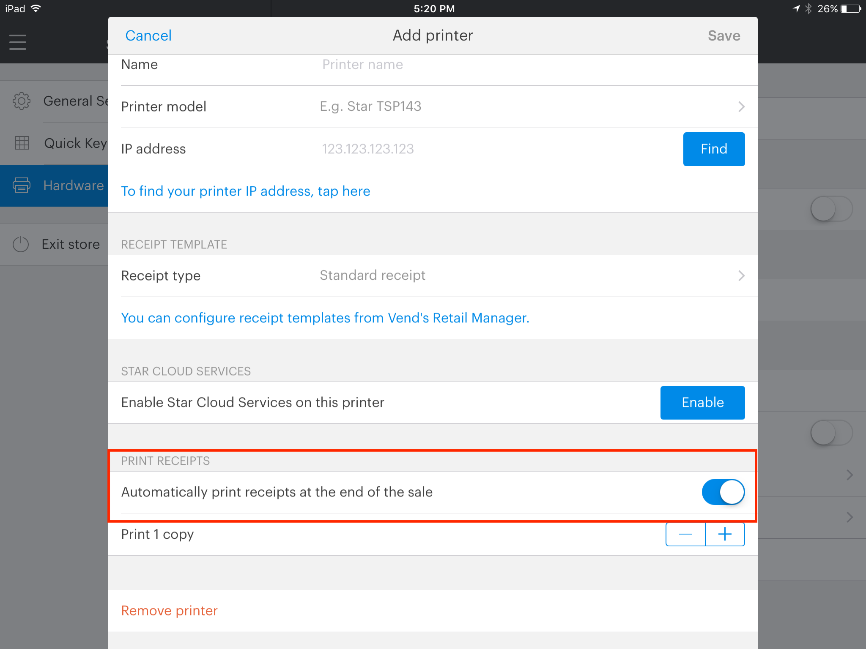Disable automatic receipt printing toggle

coord(723,492)
